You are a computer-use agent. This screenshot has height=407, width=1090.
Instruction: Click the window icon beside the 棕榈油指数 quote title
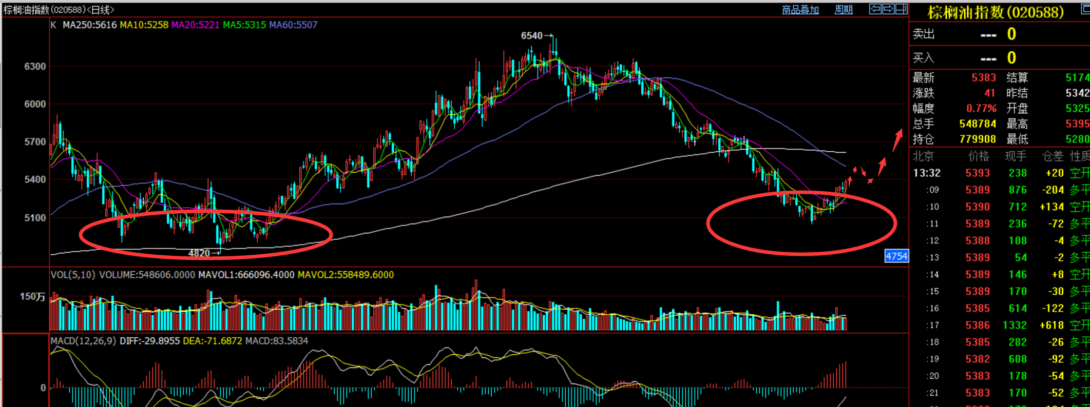pos(1085,10)
